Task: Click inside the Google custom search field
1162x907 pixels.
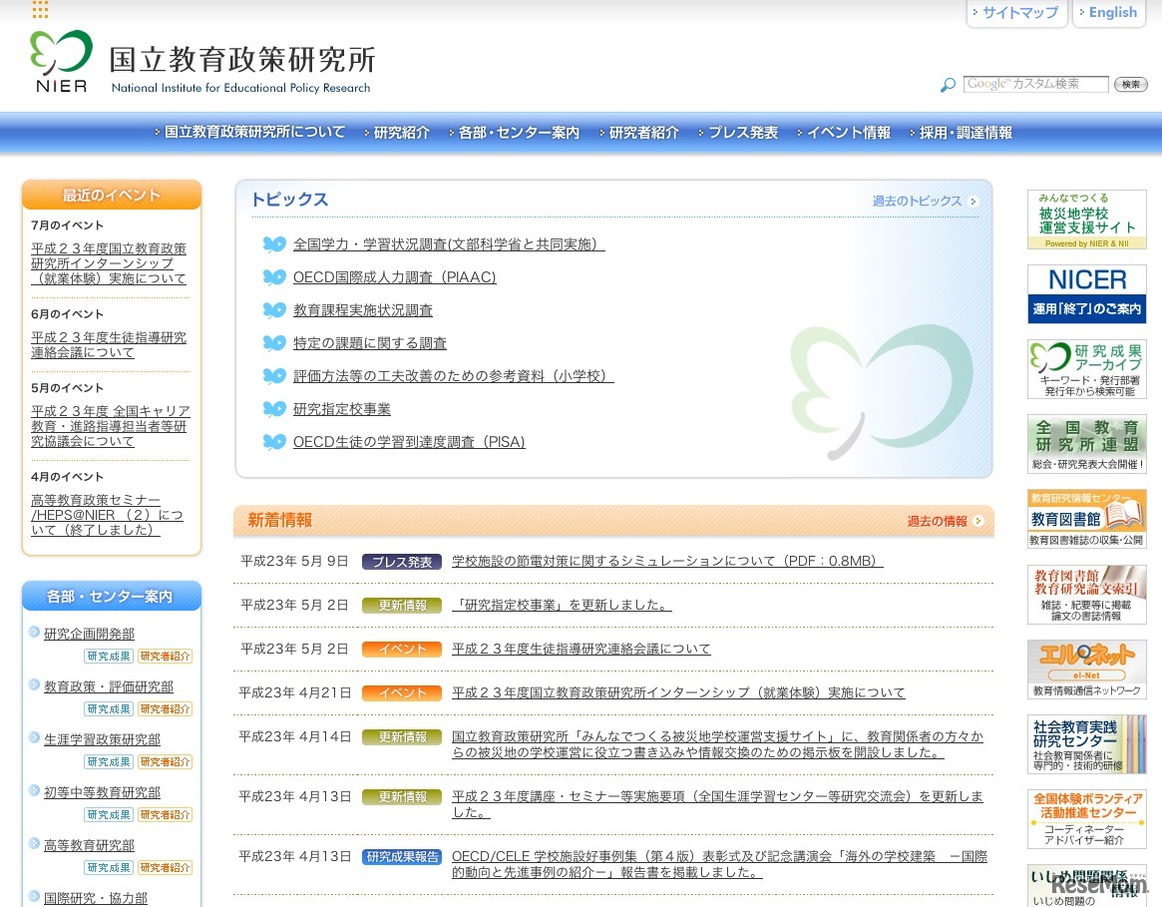Action: click(1034, 84)
